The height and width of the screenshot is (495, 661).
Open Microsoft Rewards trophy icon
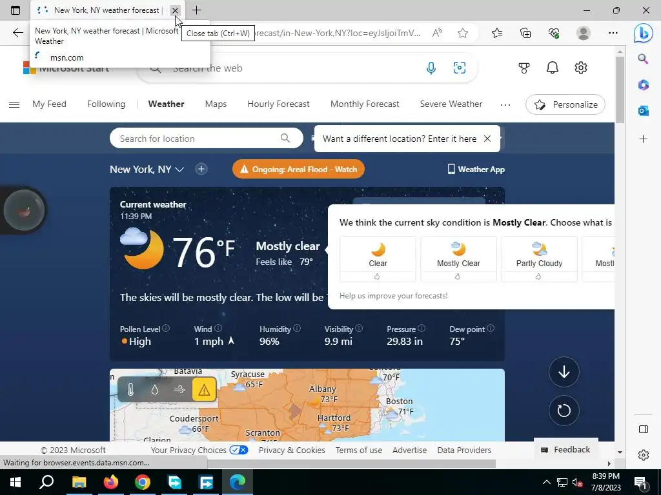point(524,68)
